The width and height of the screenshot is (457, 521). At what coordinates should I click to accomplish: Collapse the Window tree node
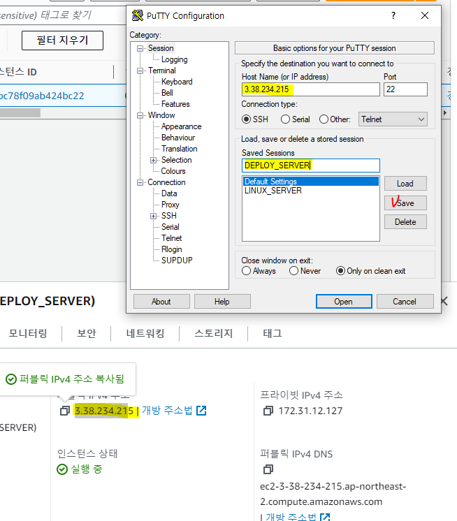(140, 115)
